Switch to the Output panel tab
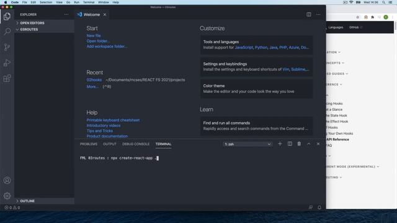 pyautogui.click(x=110, y=144)
